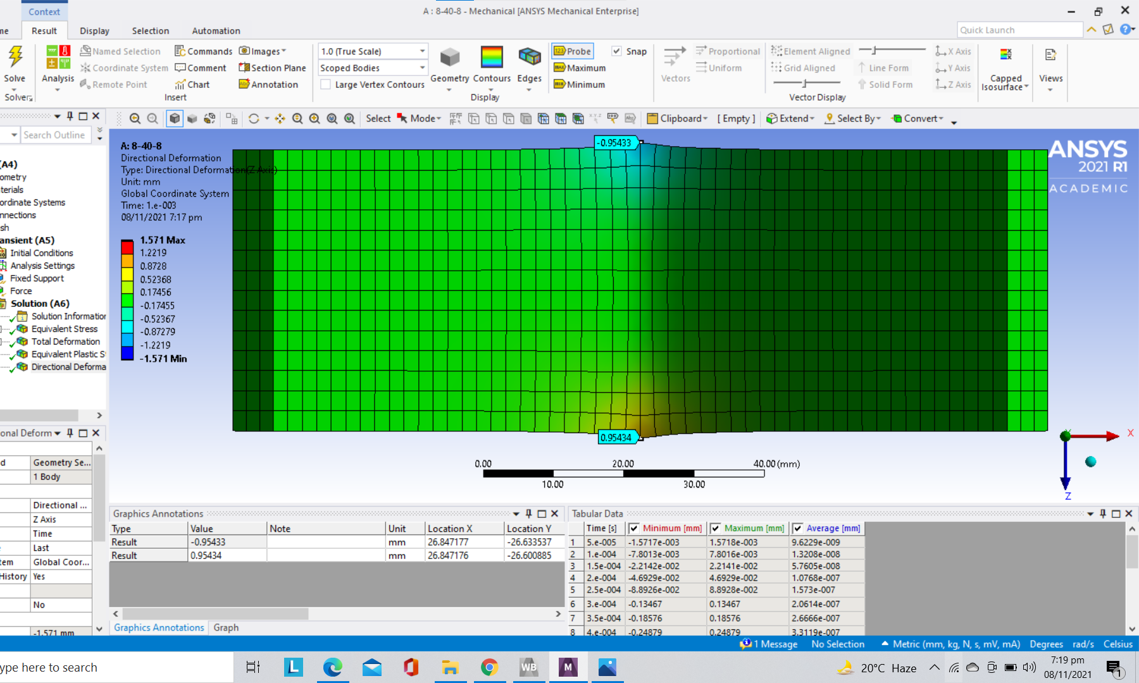Image resolution: width=1139 pixels, height=683 pixels.
Task: Toggle the Minimum [mm] column checkbox
Action: click(634, 528)
